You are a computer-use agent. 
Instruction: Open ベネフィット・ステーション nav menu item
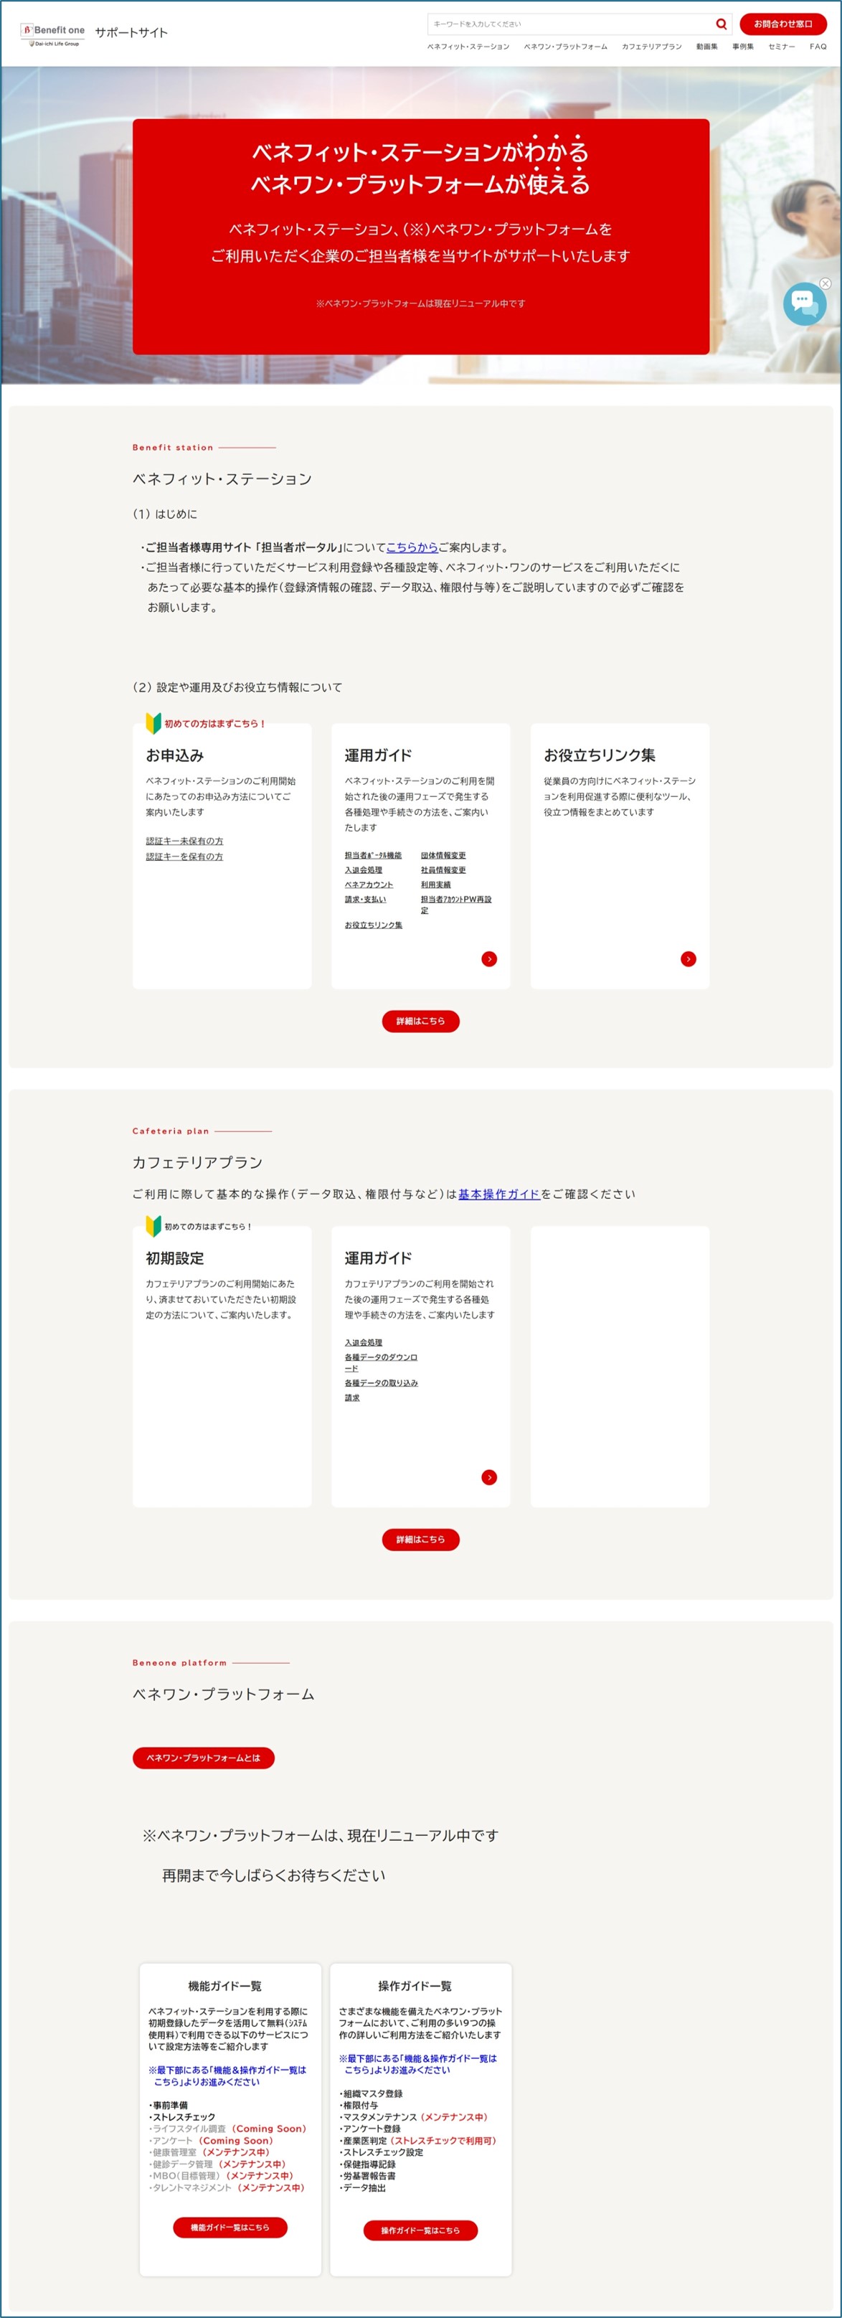pyautogui.click(x=468, y=47)
